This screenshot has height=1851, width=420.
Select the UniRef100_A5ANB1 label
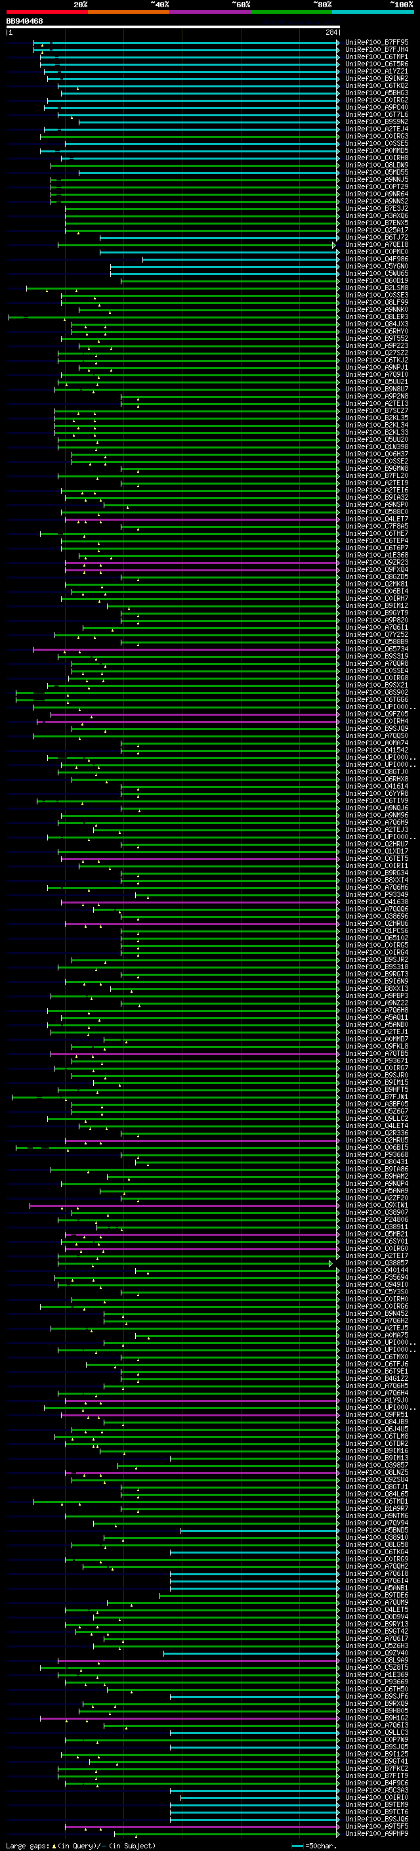[x=377, y=1588]
